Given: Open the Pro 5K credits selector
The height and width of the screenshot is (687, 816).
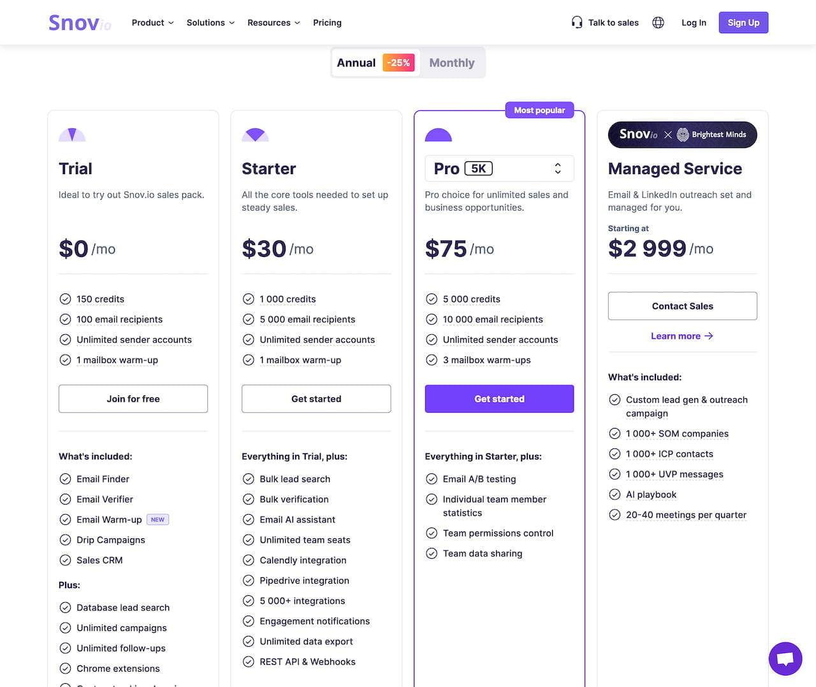Looking at the screenshot, I should tap(499, 168).
